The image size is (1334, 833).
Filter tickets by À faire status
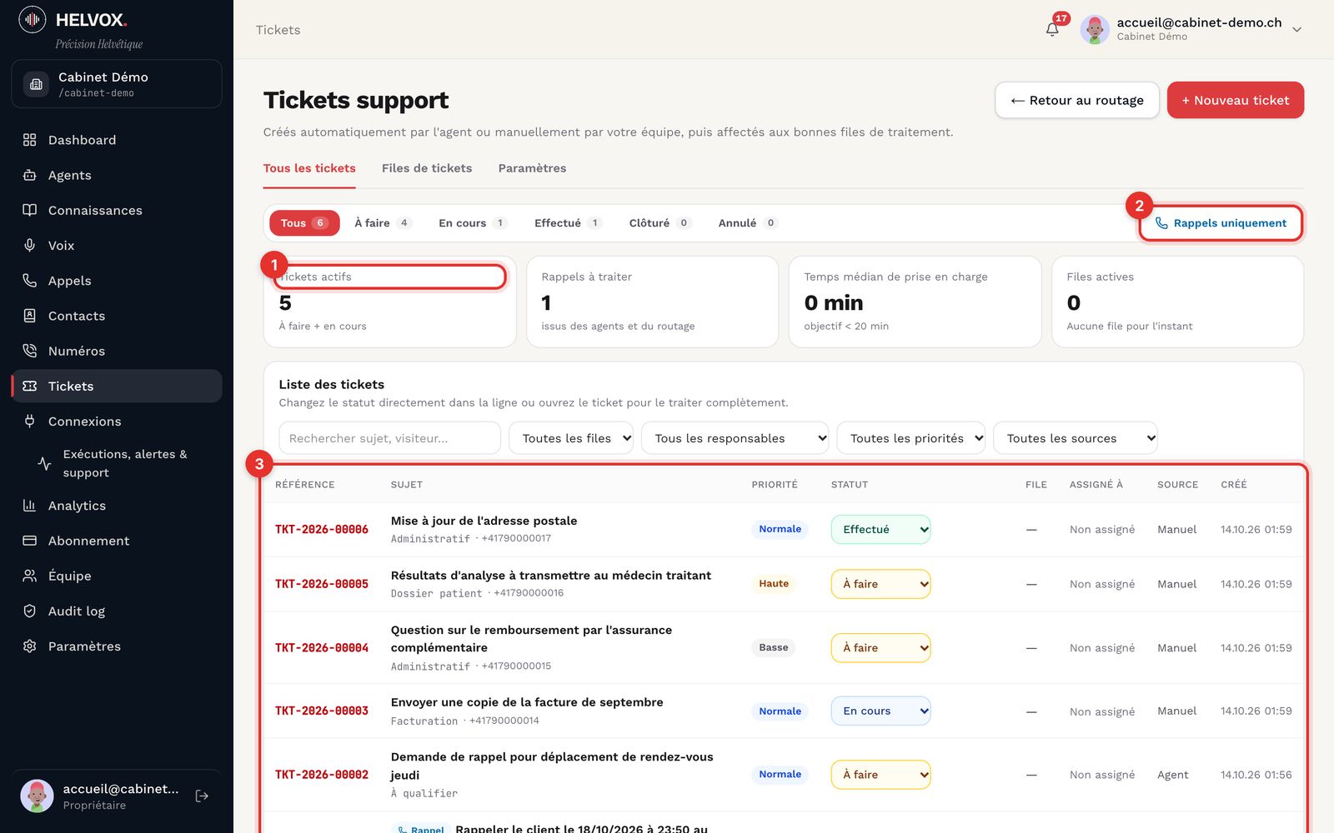tap(383, 223)
